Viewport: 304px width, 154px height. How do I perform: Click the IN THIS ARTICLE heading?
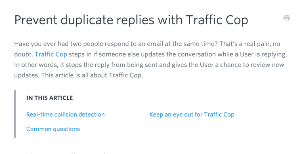[x=50, y=98]
